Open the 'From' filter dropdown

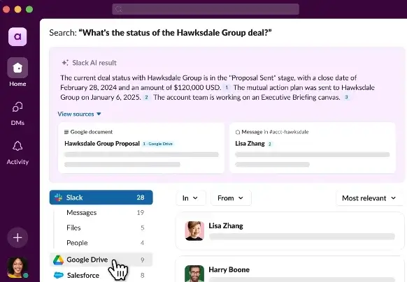pyautogui.click(x=231, y=198)
